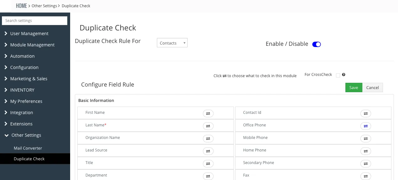Open the Contacts module dropdown
Image resolution: width=398 pixels, height=180 pixels.
[172, 43]
